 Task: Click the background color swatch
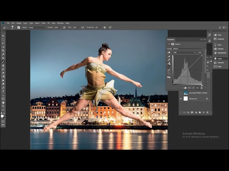(x=4, y=118)
